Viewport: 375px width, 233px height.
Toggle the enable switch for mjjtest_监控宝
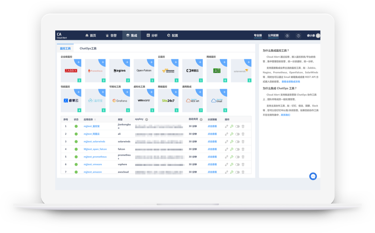coord(238,126)
